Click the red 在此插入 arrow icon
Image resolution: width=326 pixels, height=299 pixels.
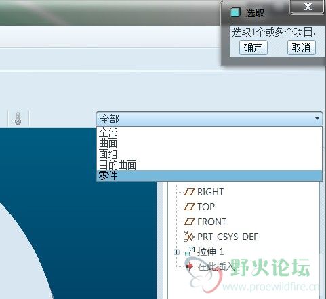(x=190, y=266)
